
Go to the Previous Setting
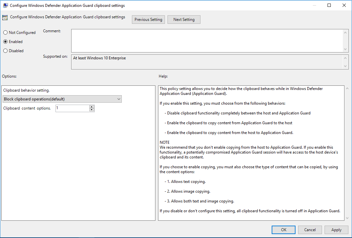[x=148, y=20]
